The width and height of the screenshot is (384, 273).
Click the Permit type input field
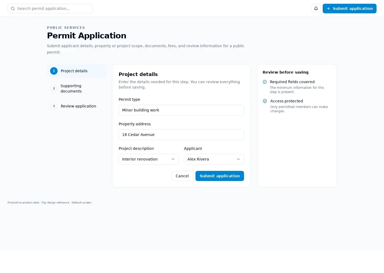point(181,110)
